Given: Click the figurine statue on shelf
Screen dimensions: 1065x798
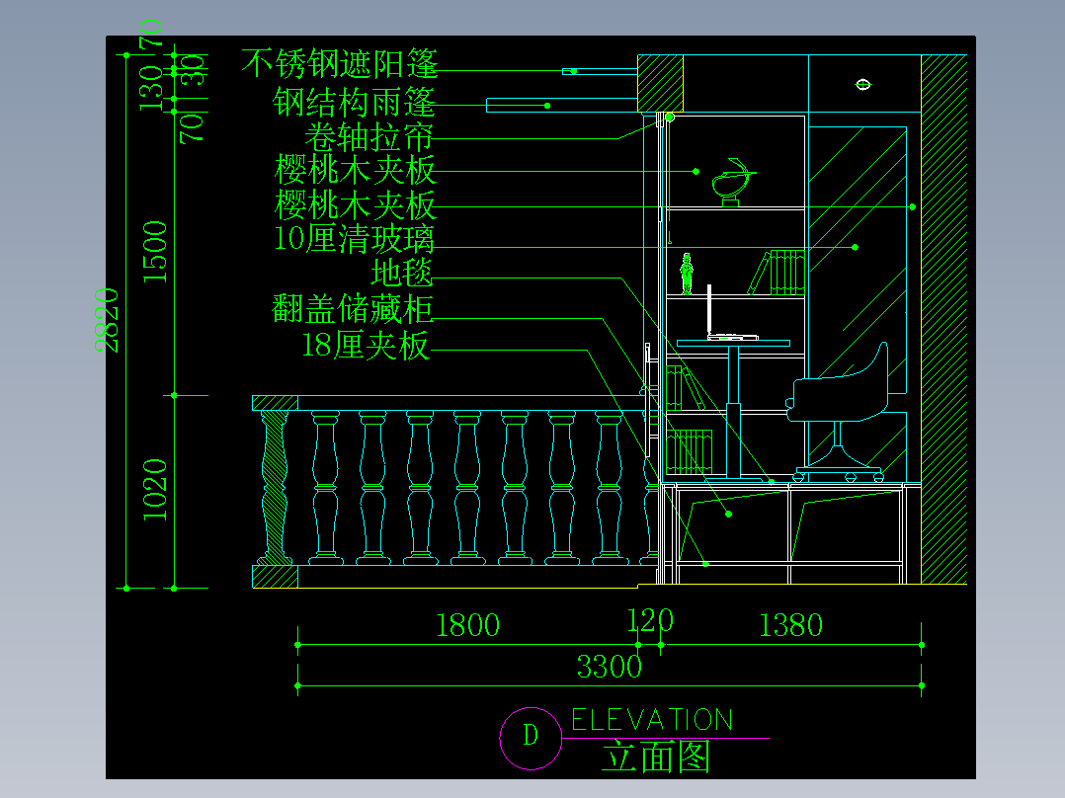Looking at the screenshot, I should 687,274.
